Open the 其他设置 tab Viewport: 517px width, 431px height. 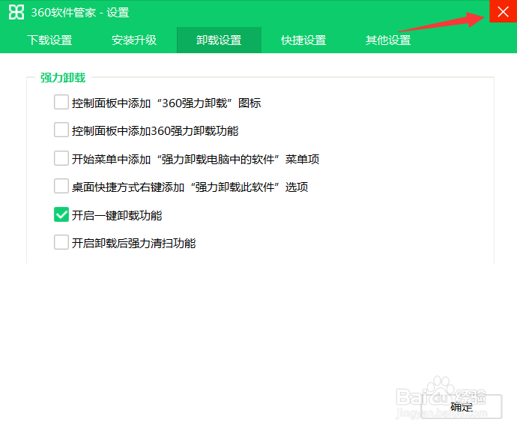click(x=388, y=40)
